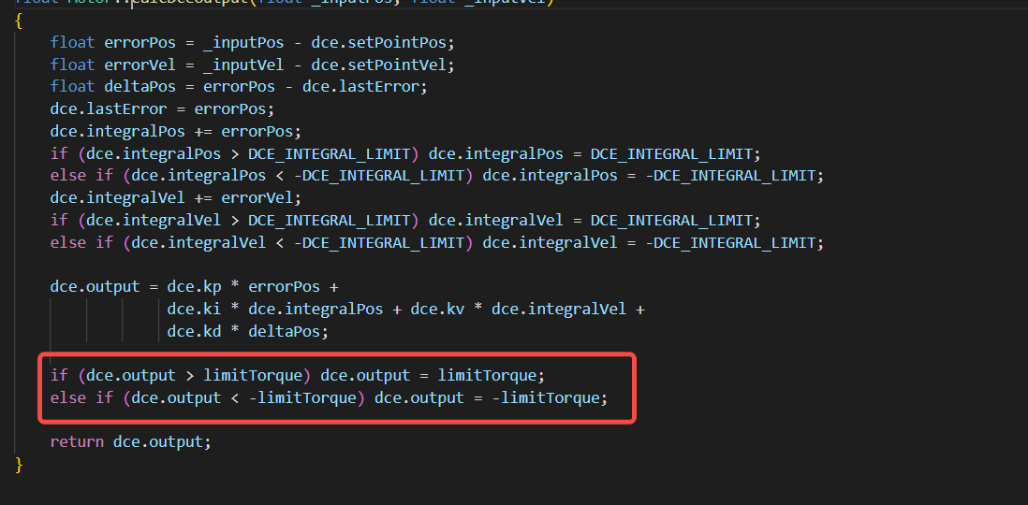The height and width of the screenshot is (505, 1028).
Task: Click 'dce.ki' in the output expression
Action: 194,310
